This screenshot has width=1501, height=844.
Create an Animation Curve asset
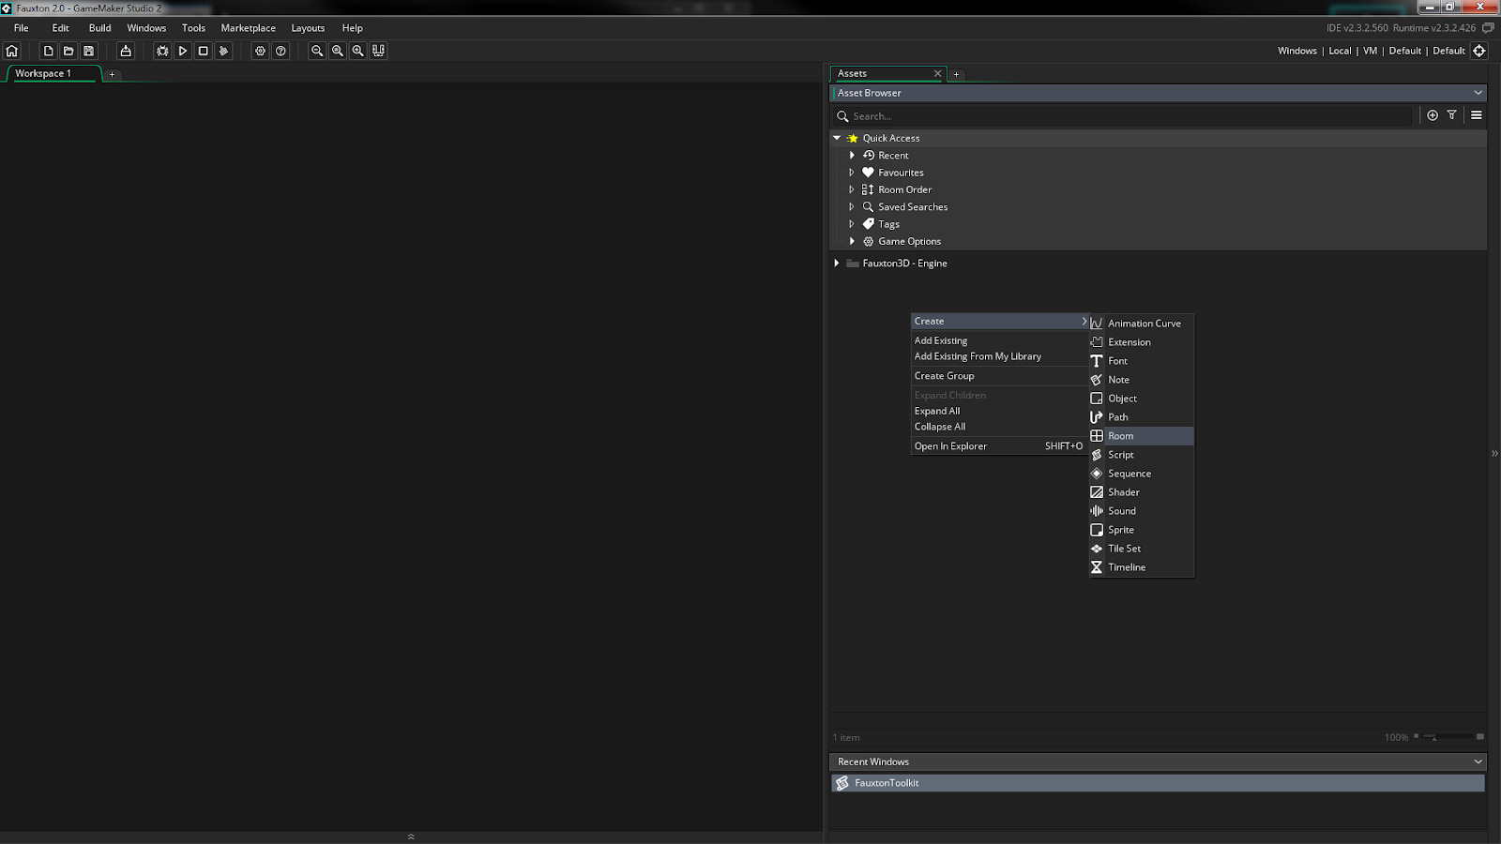[x=1142, y=324]
